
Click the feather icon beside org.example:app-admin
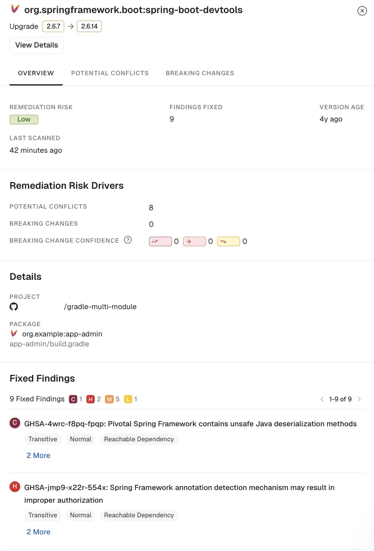tap(14, 334)
